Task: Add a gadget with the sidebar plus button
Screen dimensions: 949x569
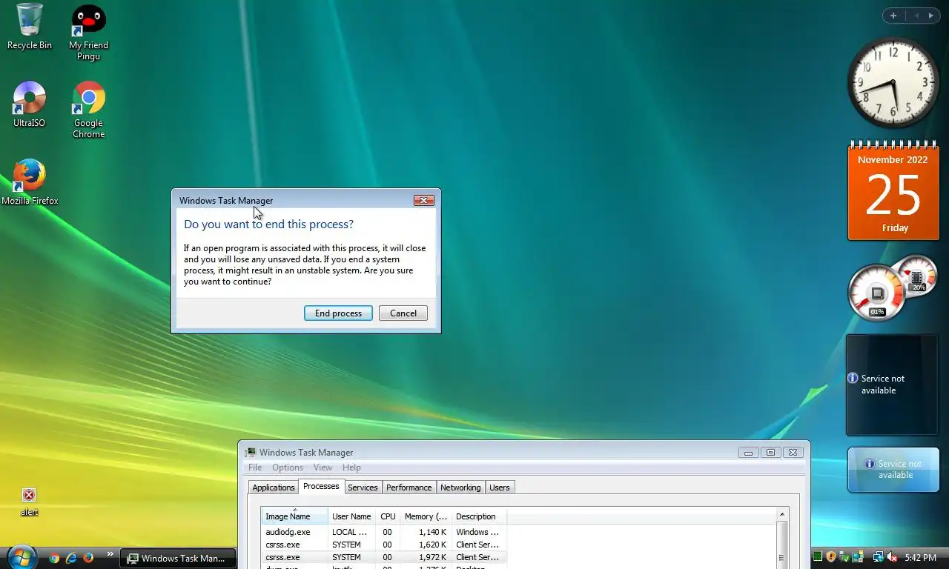Action: pos(893,16)
